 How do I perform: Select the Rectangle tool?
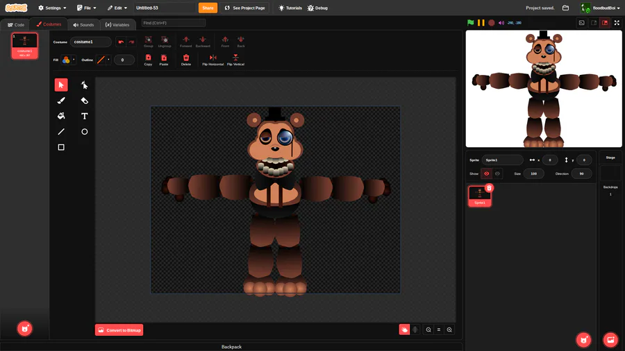(61, 147)
